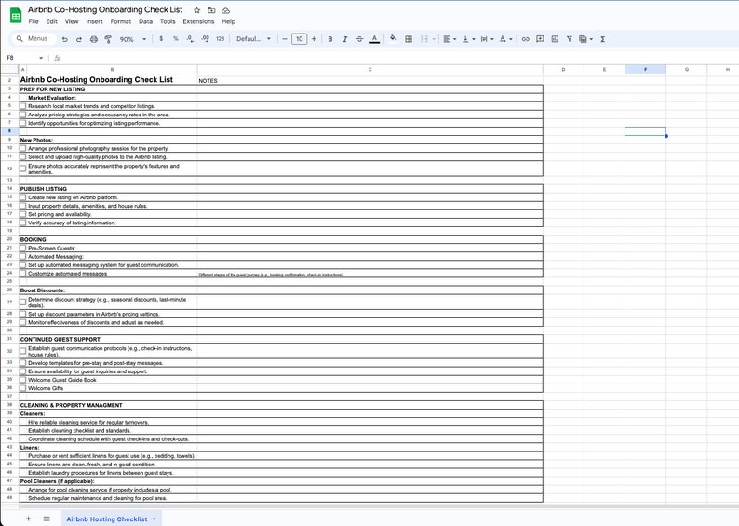Search the Menus box
This screenshot has height=526, width=739.
33,39
